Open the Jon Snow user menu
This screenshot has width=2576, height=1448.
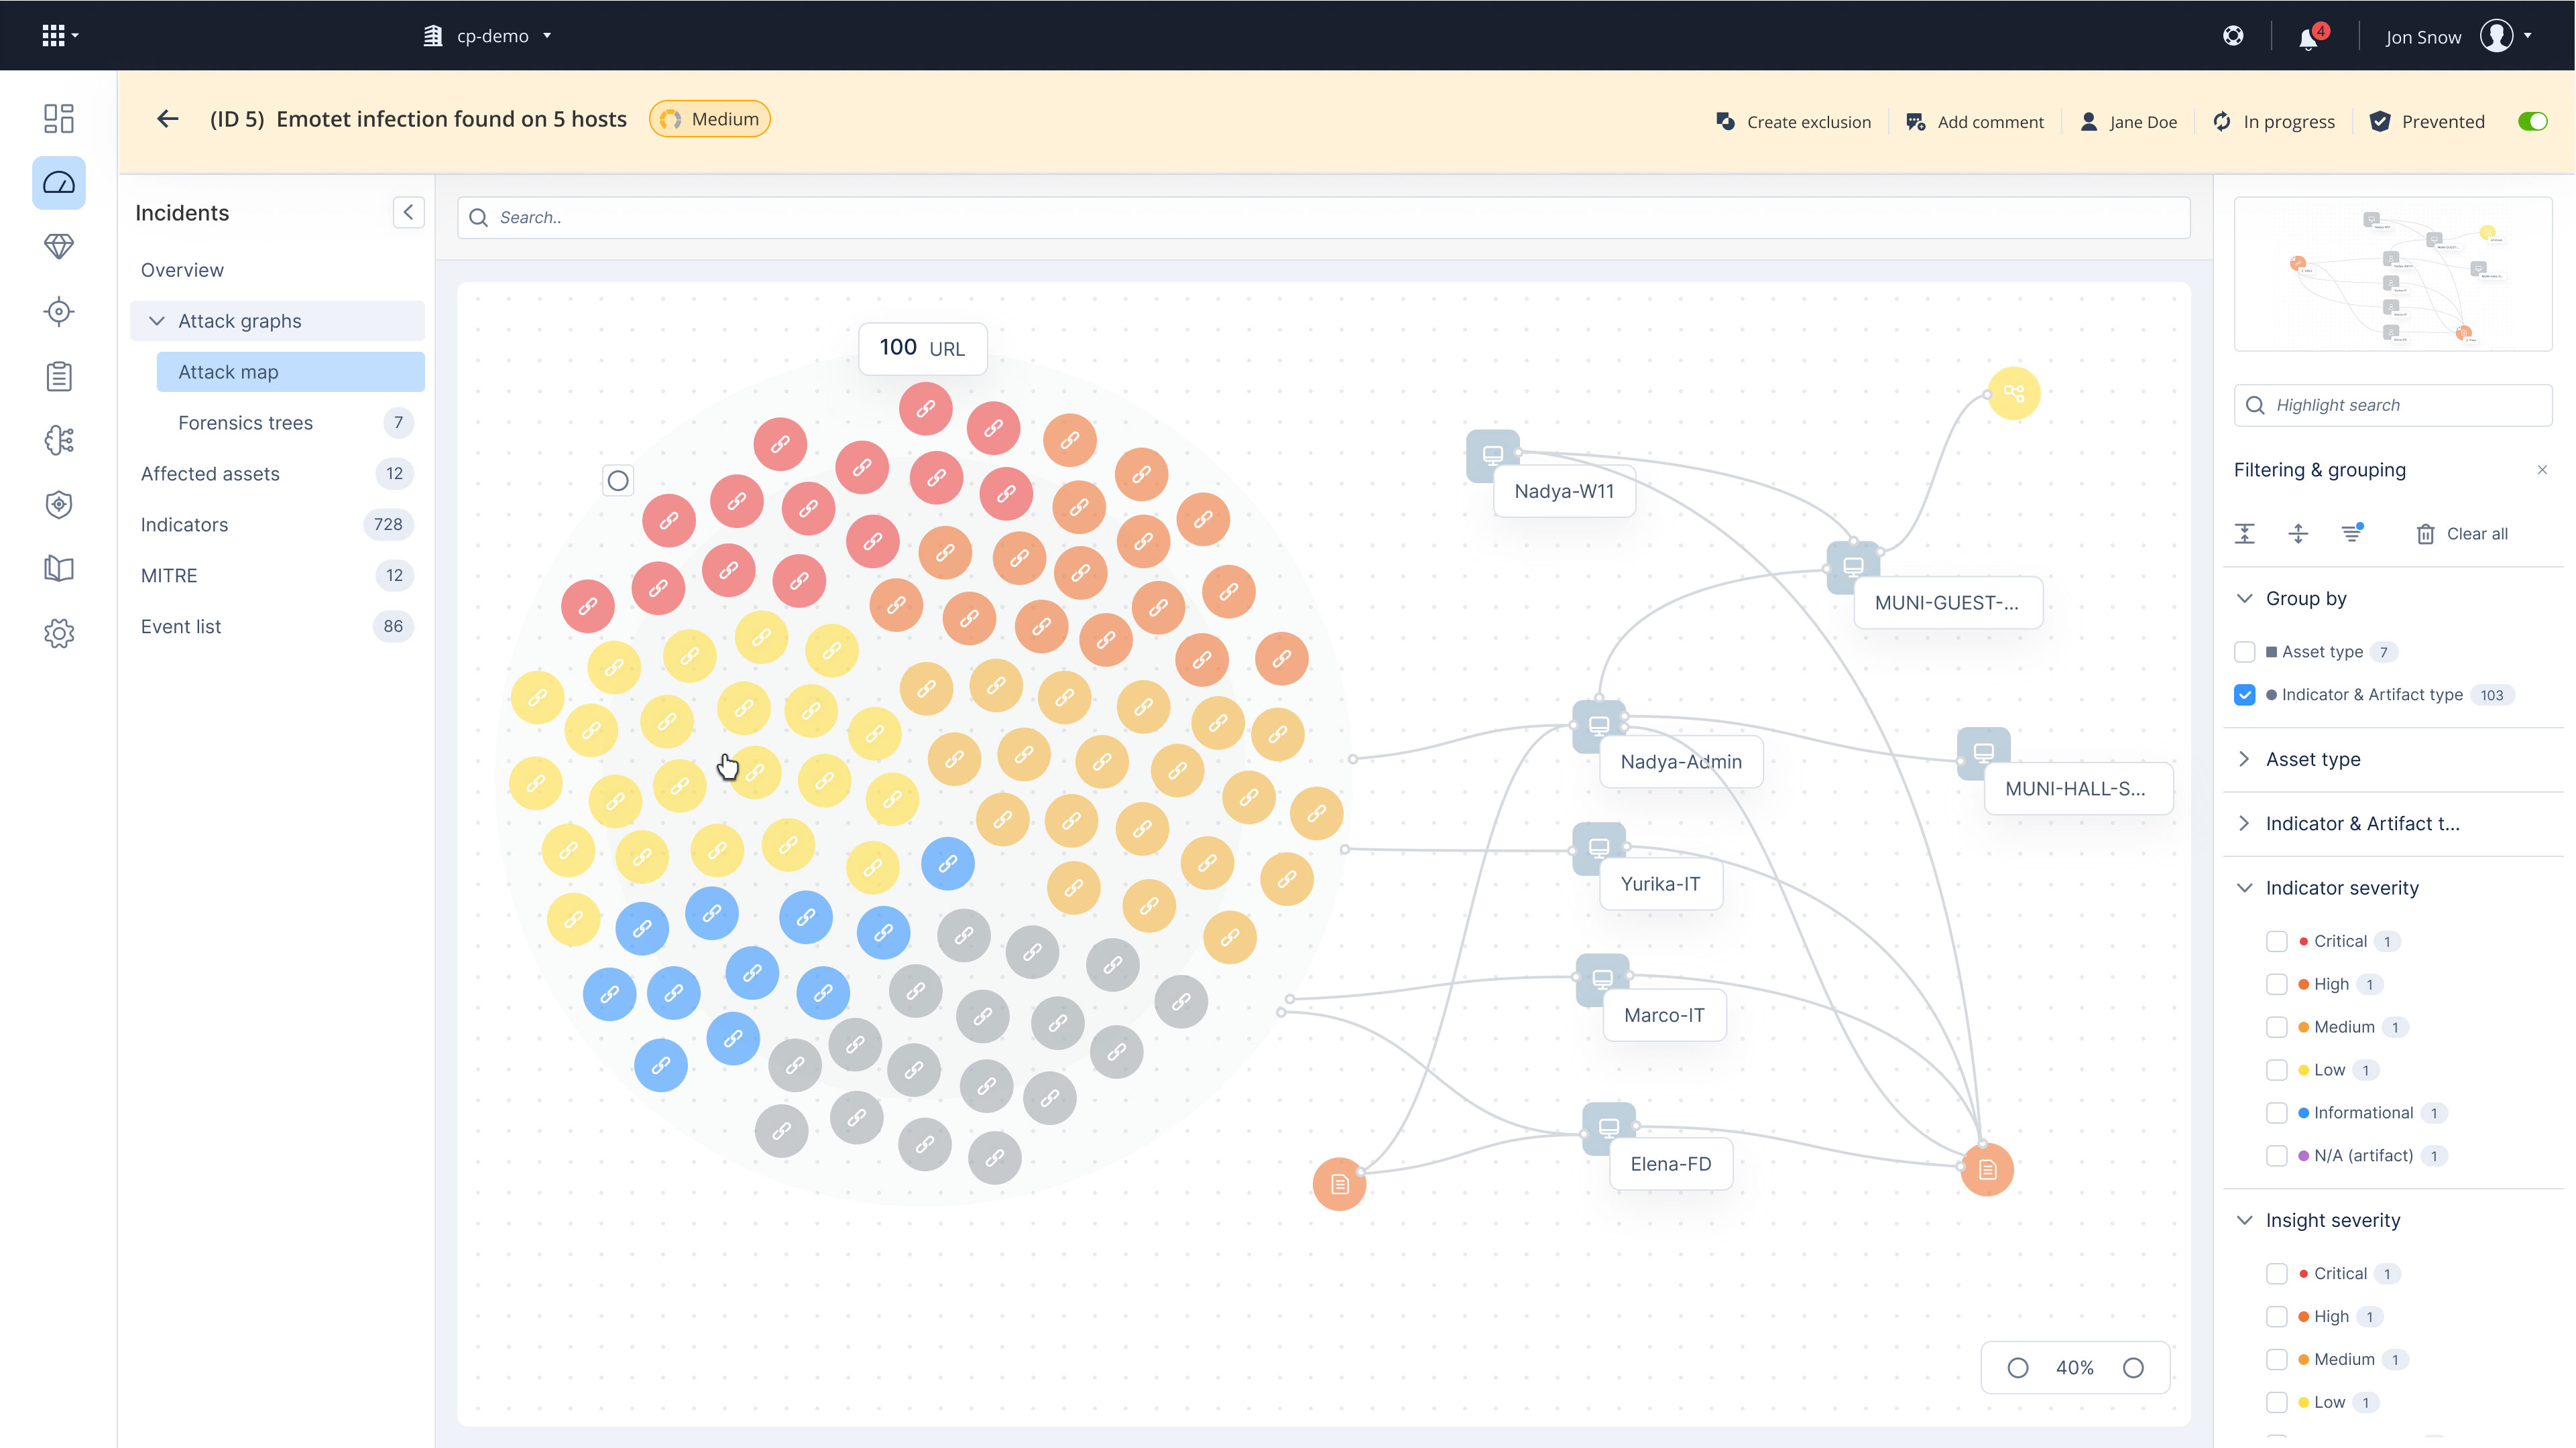[2458, 37]
